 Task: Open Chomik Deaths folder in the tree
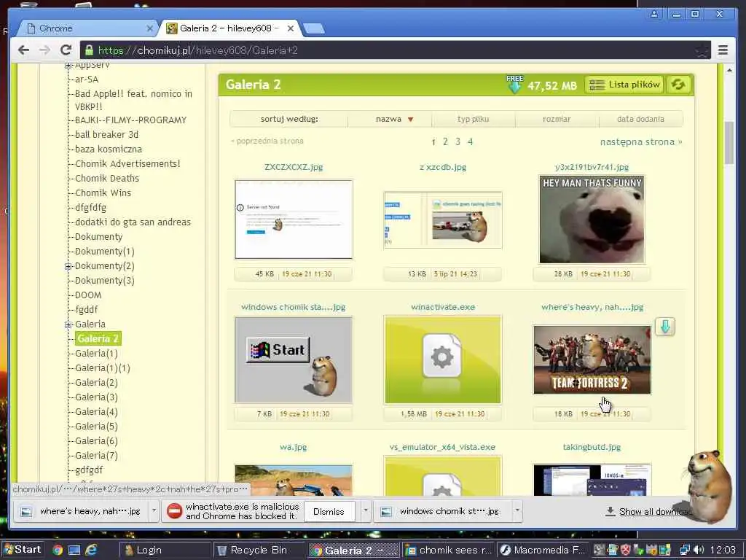coord(107,179)
